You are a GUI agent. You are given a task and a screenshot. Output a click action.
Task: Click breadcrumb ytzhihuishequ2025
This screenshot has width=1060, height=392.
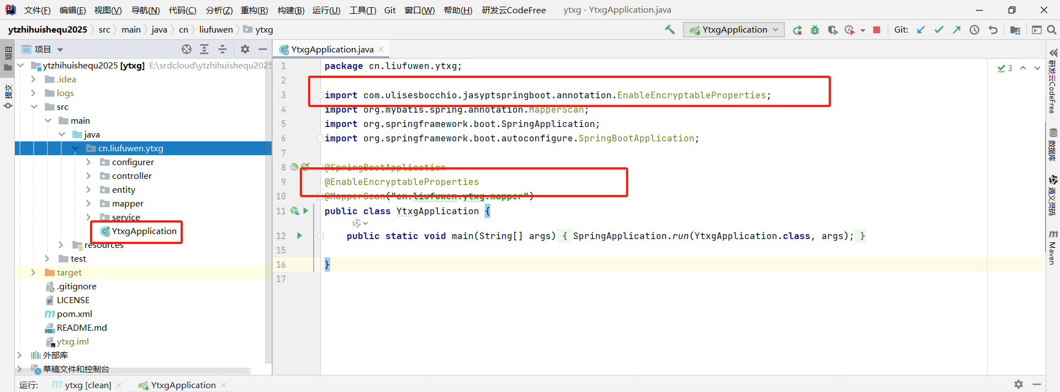click(47, 30)
